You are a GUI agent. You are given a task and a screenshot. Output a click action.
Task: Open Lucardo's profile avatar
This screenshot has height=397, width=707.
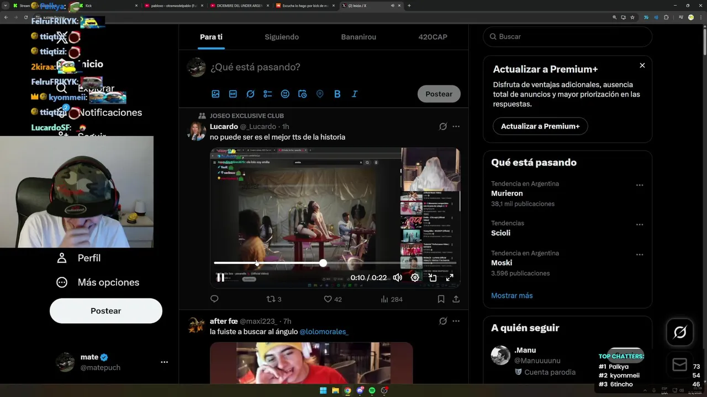tap(196, 131)
